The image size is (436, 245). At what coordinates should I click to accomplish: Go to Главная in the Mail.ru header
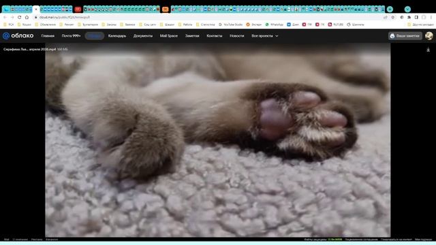point(48,36)
